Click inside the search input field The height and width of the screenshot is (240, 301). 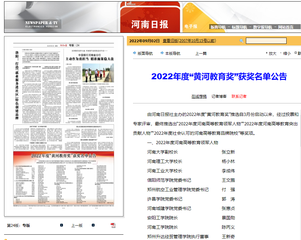coord(266,41)
